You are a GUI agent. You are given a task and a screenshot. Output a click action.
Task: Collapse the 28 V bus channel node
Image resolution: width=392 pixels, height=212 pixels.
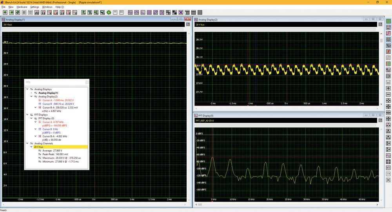coord(31,147)
